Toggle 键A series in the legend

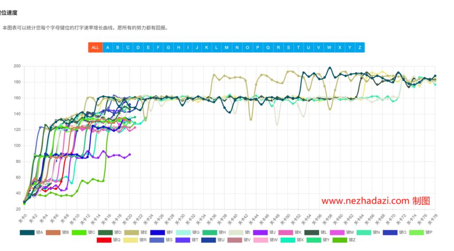pyautogui.click(x=39, y=232)
